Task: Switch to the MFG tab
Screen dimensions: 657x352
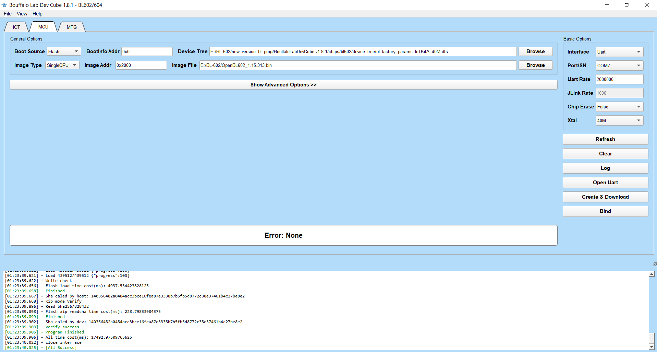Action: coord(72,27)
